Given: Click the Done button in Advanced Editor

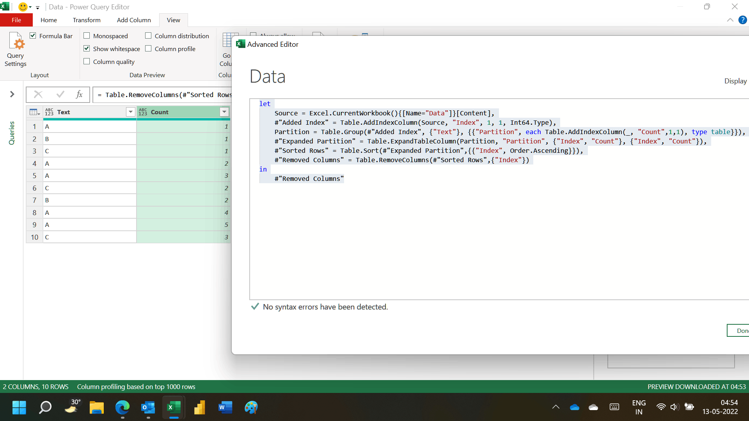Looking at the screenshot, I should pyautogui.click(x=739, y=331).
